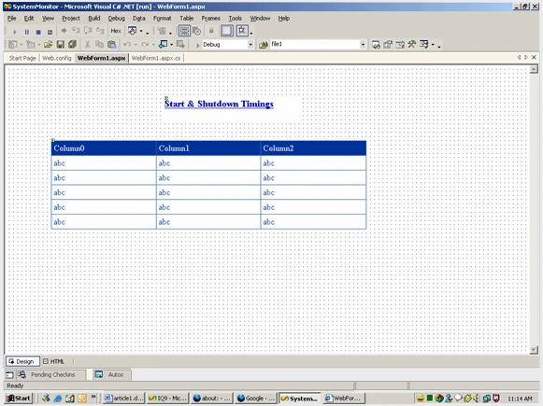Screen dimensions: 543x406
Task: Click the Toolbox hammer and wrench icon
Action: coord(411,44)
